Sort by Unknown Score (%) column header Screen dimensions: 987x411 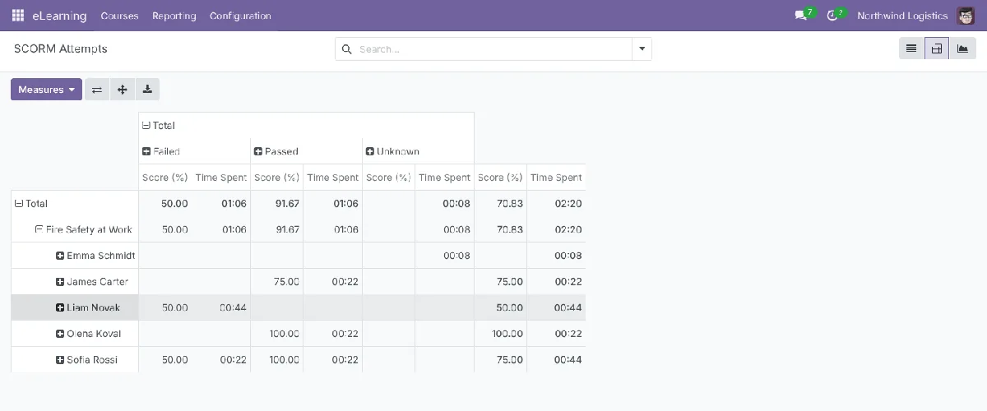pyautogui.click(x=389, y=178)
